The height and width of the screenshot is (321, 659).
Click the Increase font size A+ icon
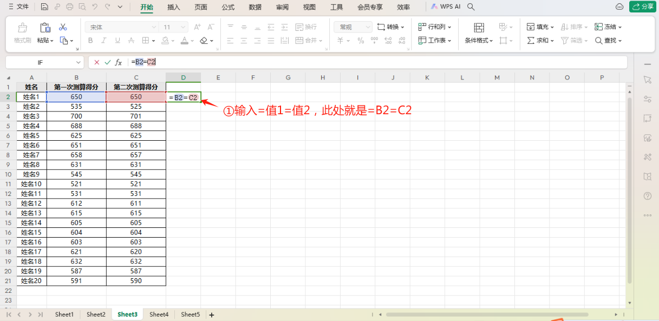tap(197, 27)
